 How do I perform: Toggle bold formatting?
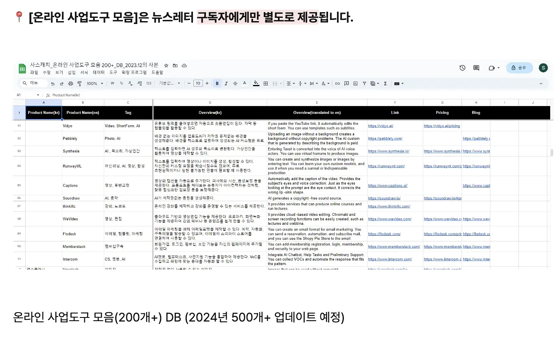pos(217,83)
